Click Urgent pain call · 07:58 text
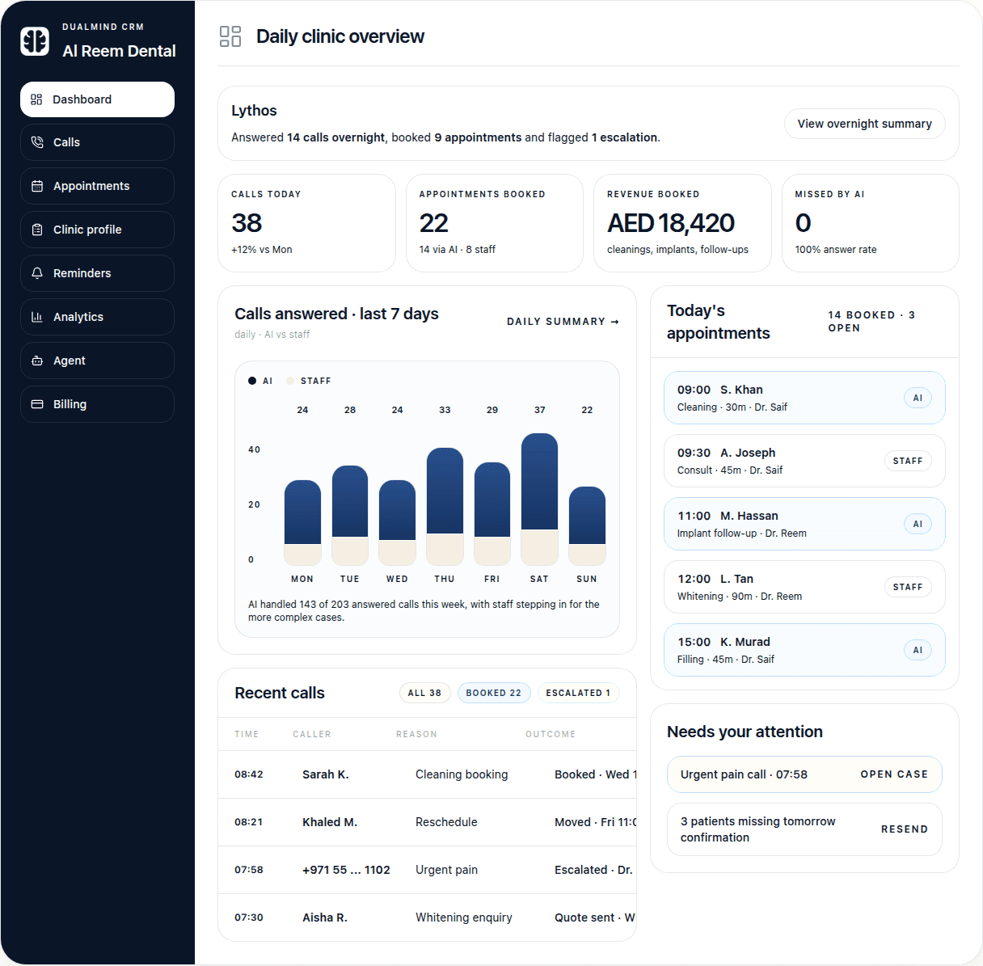Image resolution: width=983 pixels, height=966 pixels. point(744,774)
